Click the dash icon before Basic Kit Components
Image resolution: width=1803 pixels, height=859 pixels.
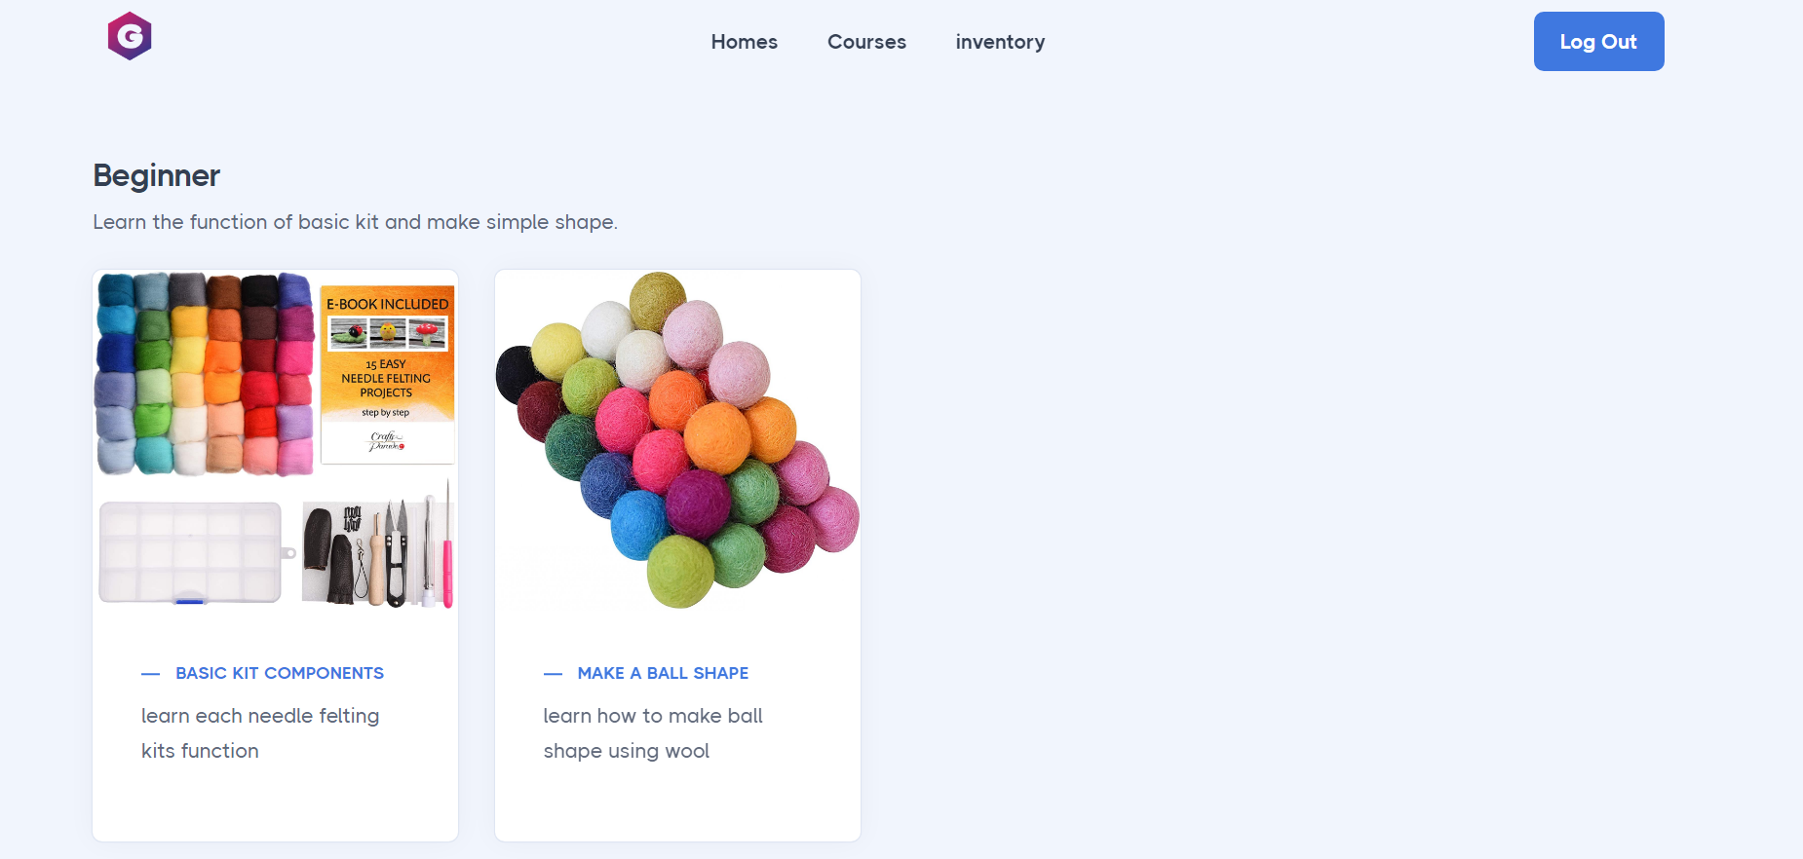coord(150,674)
